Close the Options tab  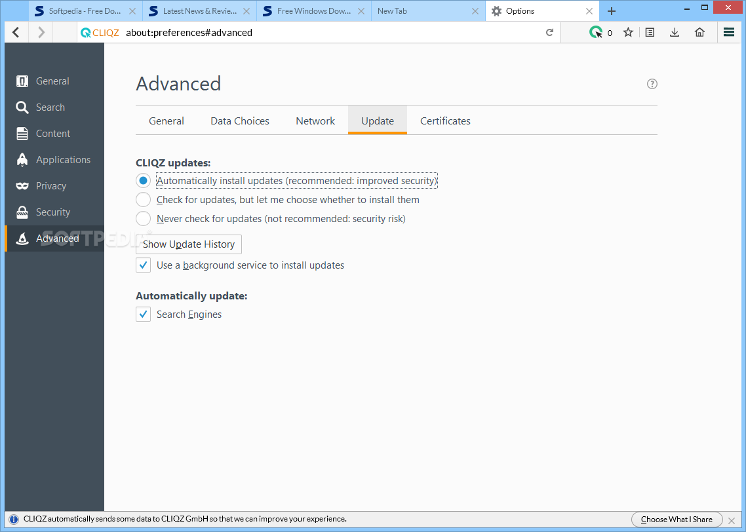(589, 11)
